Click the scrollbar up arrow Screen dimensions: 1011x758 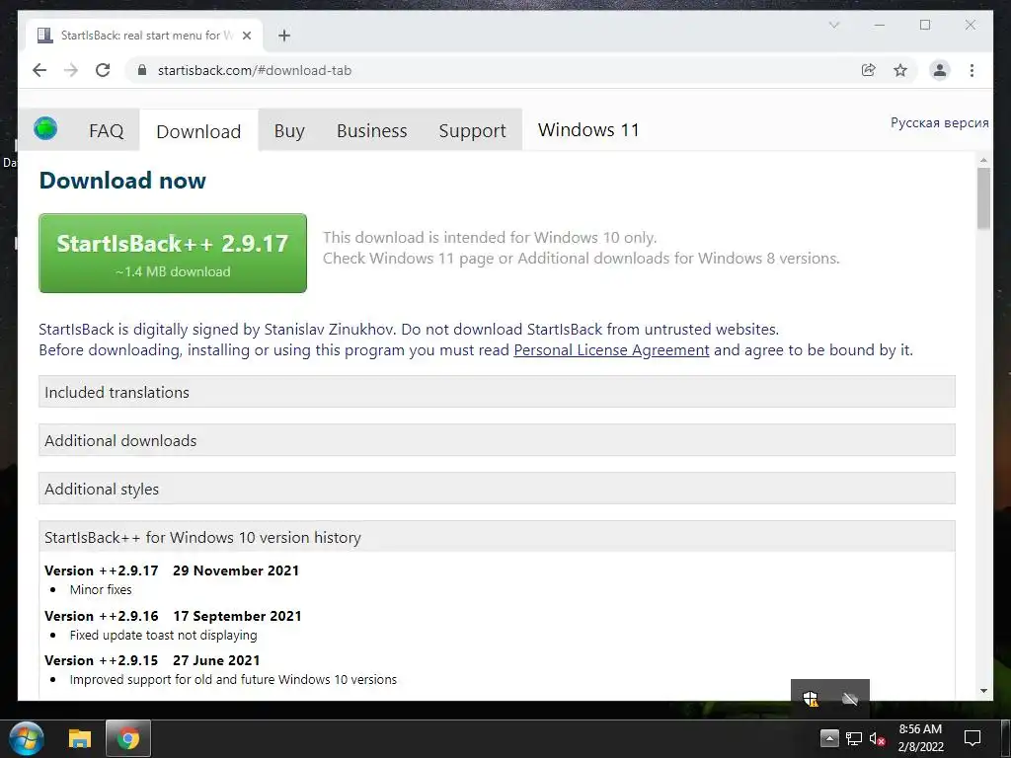point(983,160)
